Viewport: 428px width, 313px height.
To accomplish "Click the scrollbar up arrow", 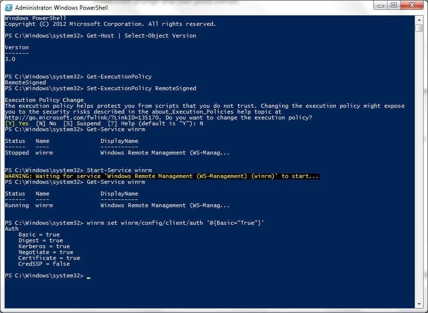I will coord(419,20).
